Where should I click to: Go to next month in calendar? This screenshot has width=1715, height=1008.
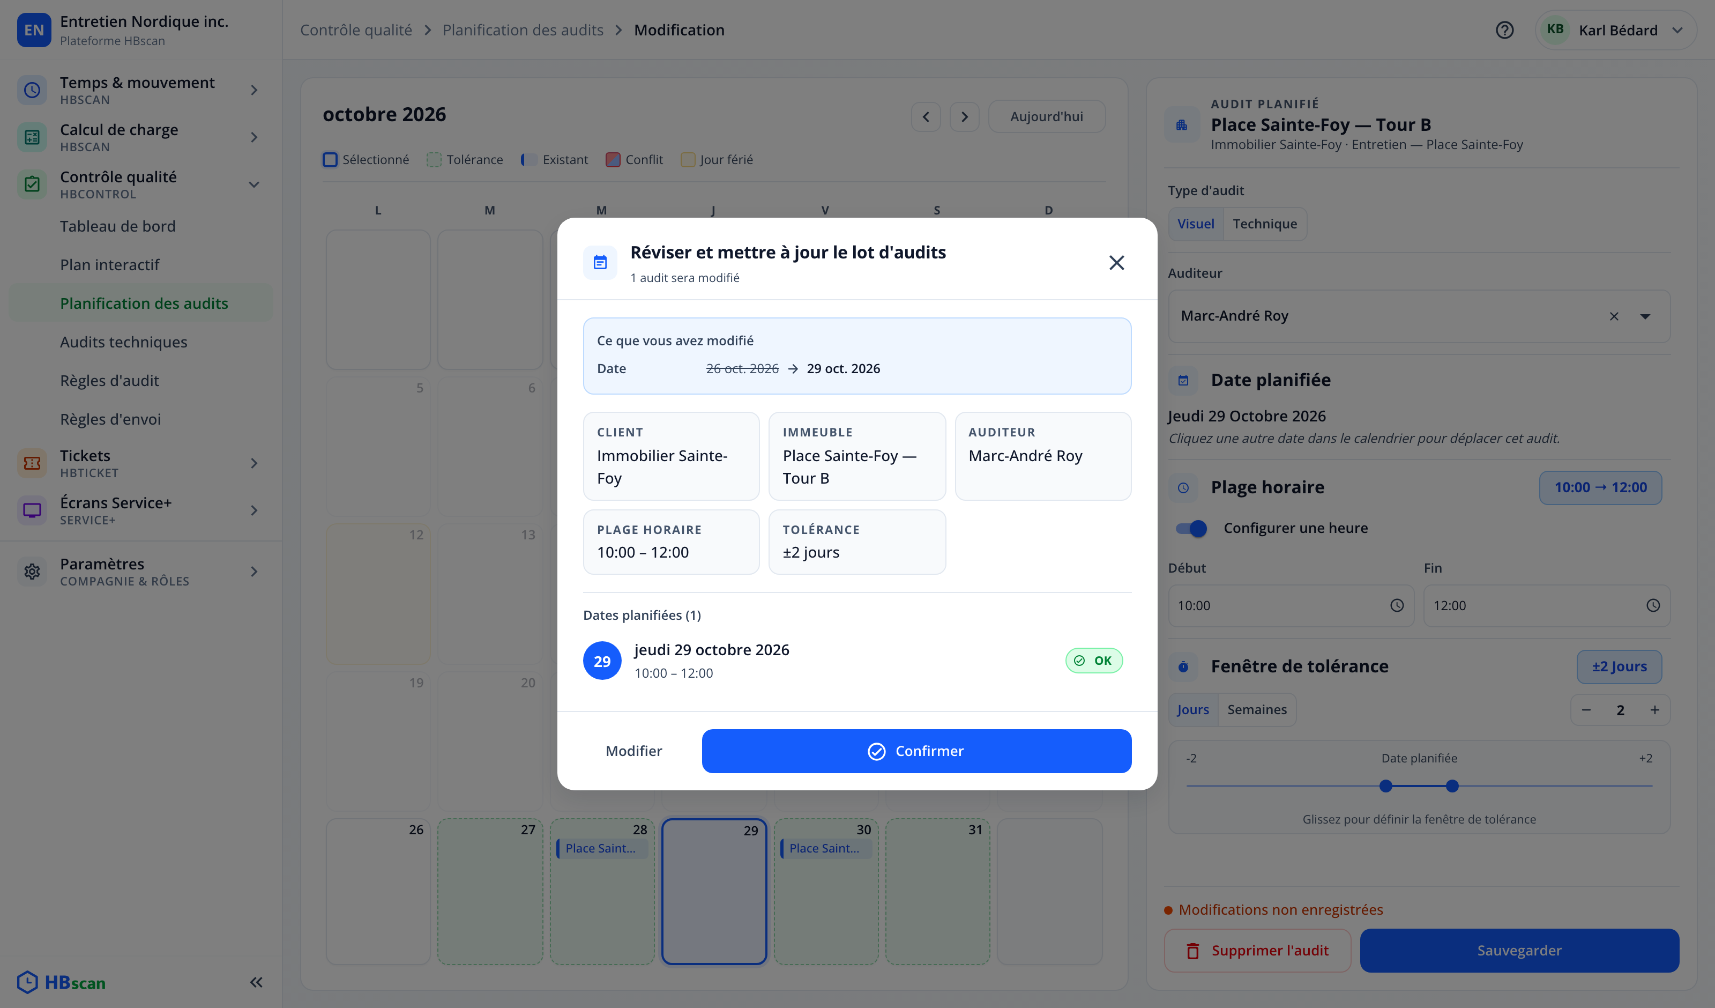(964, 116)
